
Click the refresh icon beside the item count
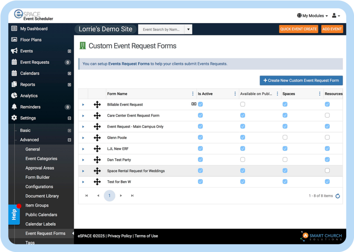coord(338,196)
